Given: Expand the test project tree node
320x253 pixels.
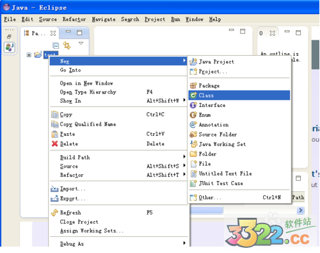Looking at the screenshot, I should 29,55.
